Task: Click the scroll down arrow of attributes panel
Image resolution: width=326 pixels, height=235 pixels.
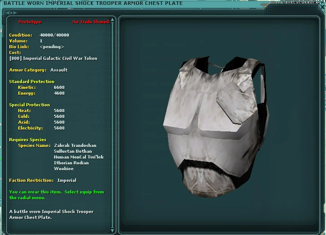Action: (113, 230)
